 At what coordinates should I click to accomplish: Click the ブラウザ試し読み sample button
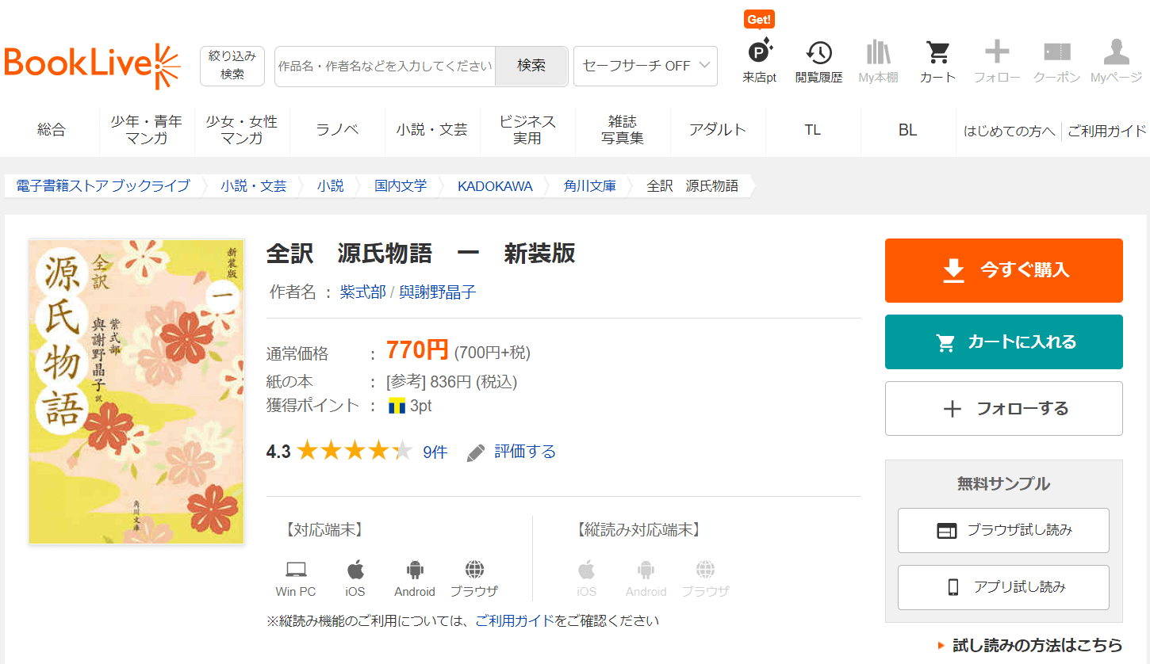1003,530
